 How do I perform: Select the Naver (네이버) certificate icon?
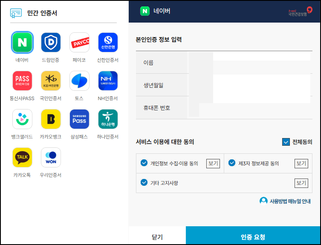pos(22,42)
